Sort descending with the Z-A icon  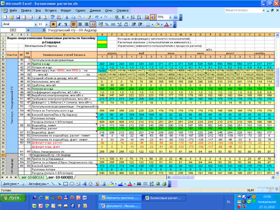[139, 17]
